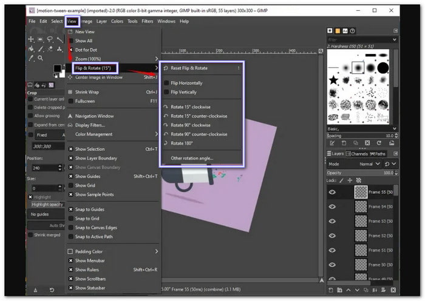Select the Move tool in toolbox
Screen dimensions: 425x301
point(31,39)
